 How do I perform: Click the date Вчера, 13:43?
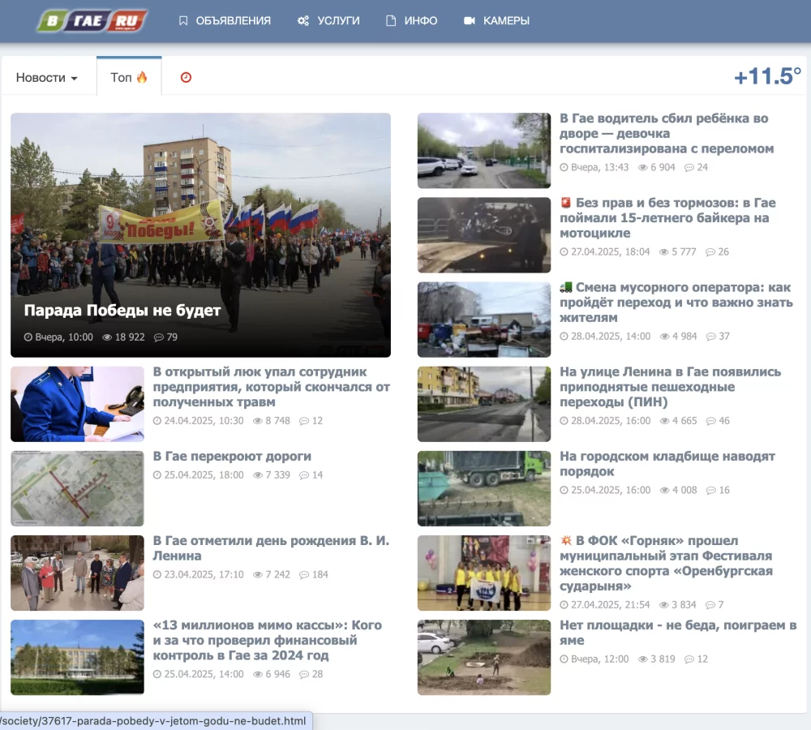pos(599,167)
